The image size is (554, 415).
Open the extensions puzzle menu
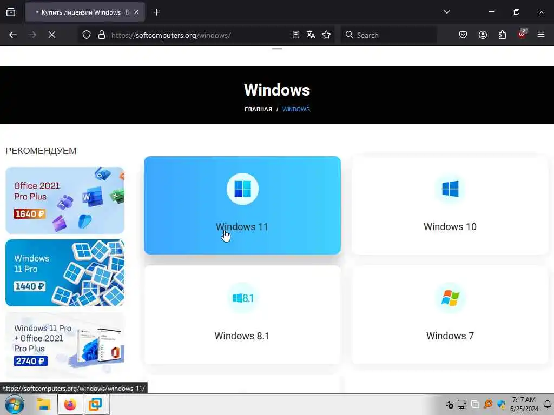tap(502, 35)
